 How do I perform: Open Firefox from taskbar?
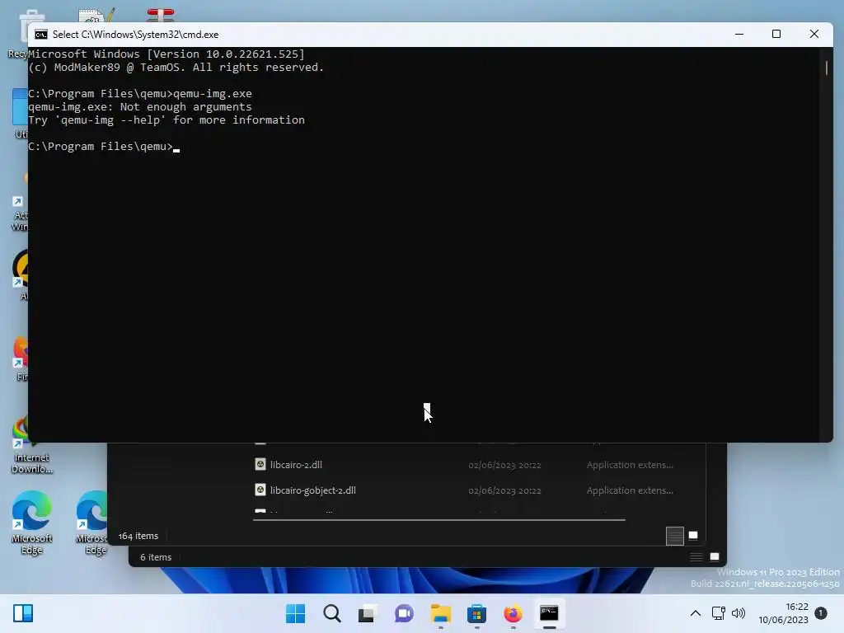[x=513, y=613]
